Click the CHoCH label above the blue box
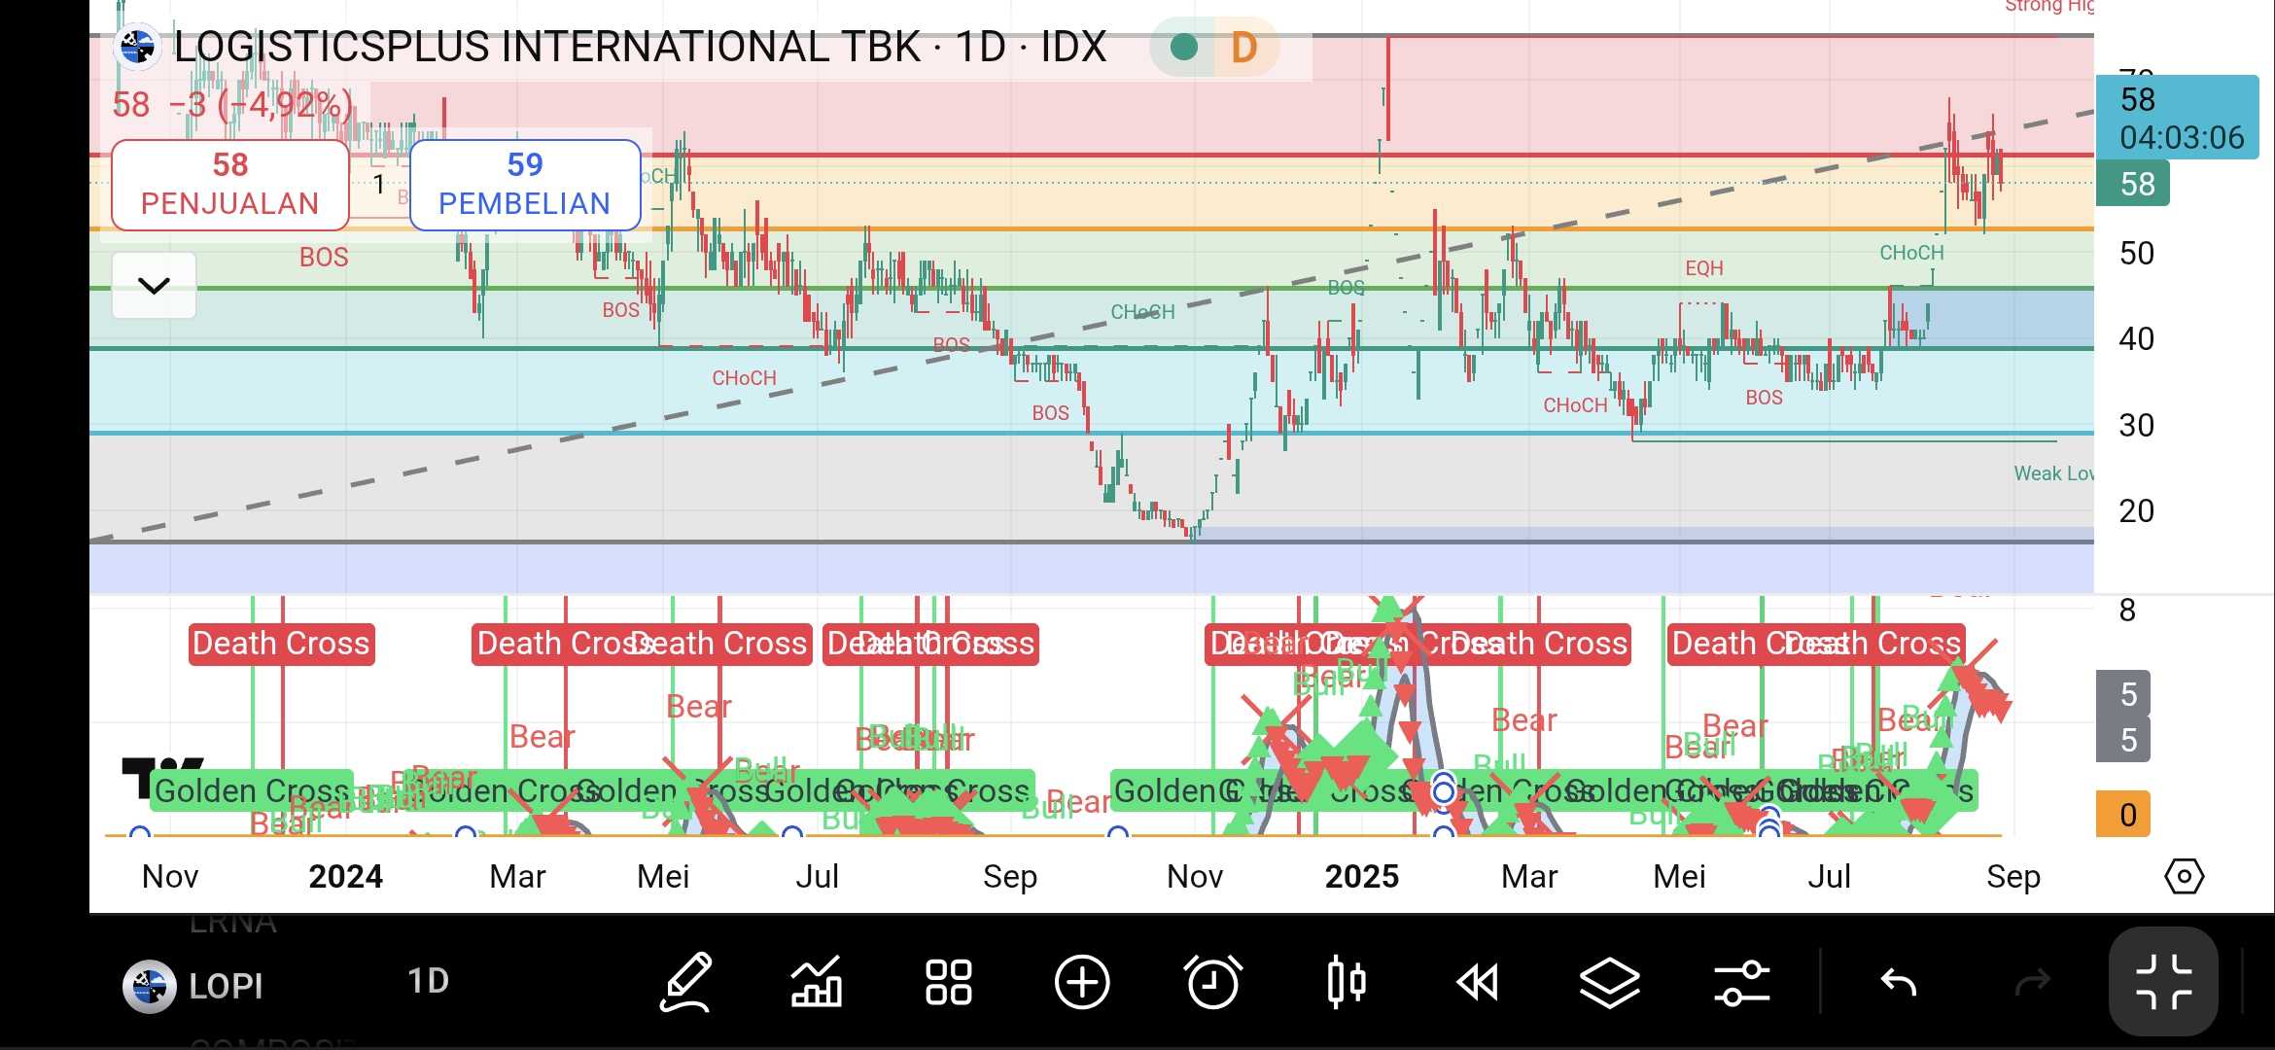 (1911, 253)
